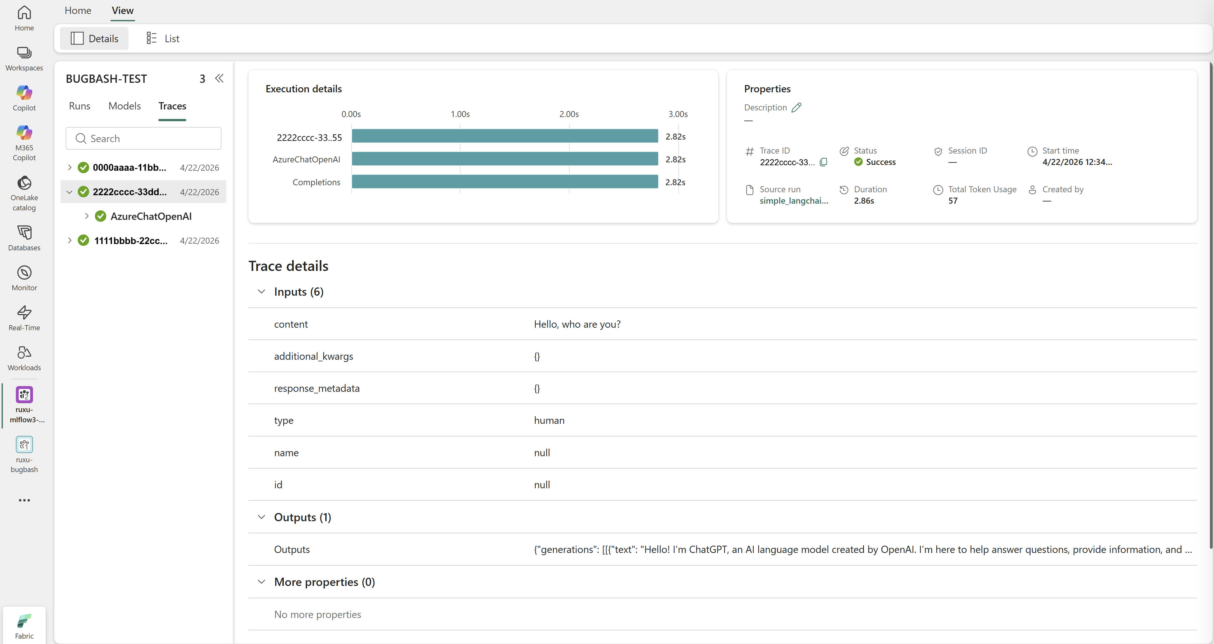Open Real-Time hub icon
The width and height of the screenshot is (1214, 644).
24,319
